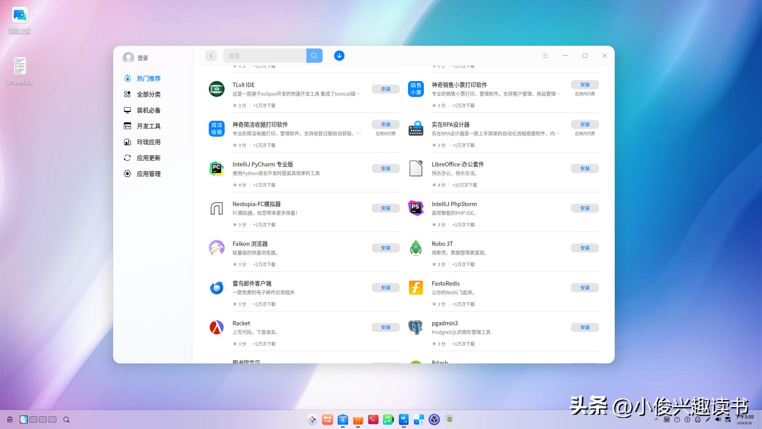The image size is (762, 429).
Task: Click the power icon in system tray
Action: pyautogui.click(x=677, y=419)
